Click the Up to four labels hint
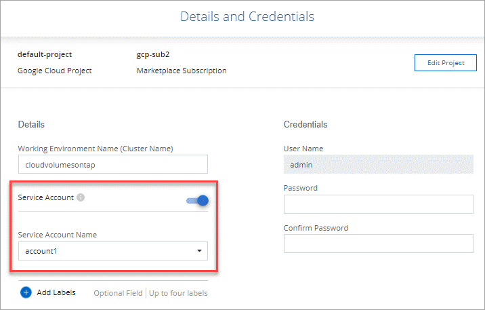The image size is (485, 310). click(x=177, y=293)
